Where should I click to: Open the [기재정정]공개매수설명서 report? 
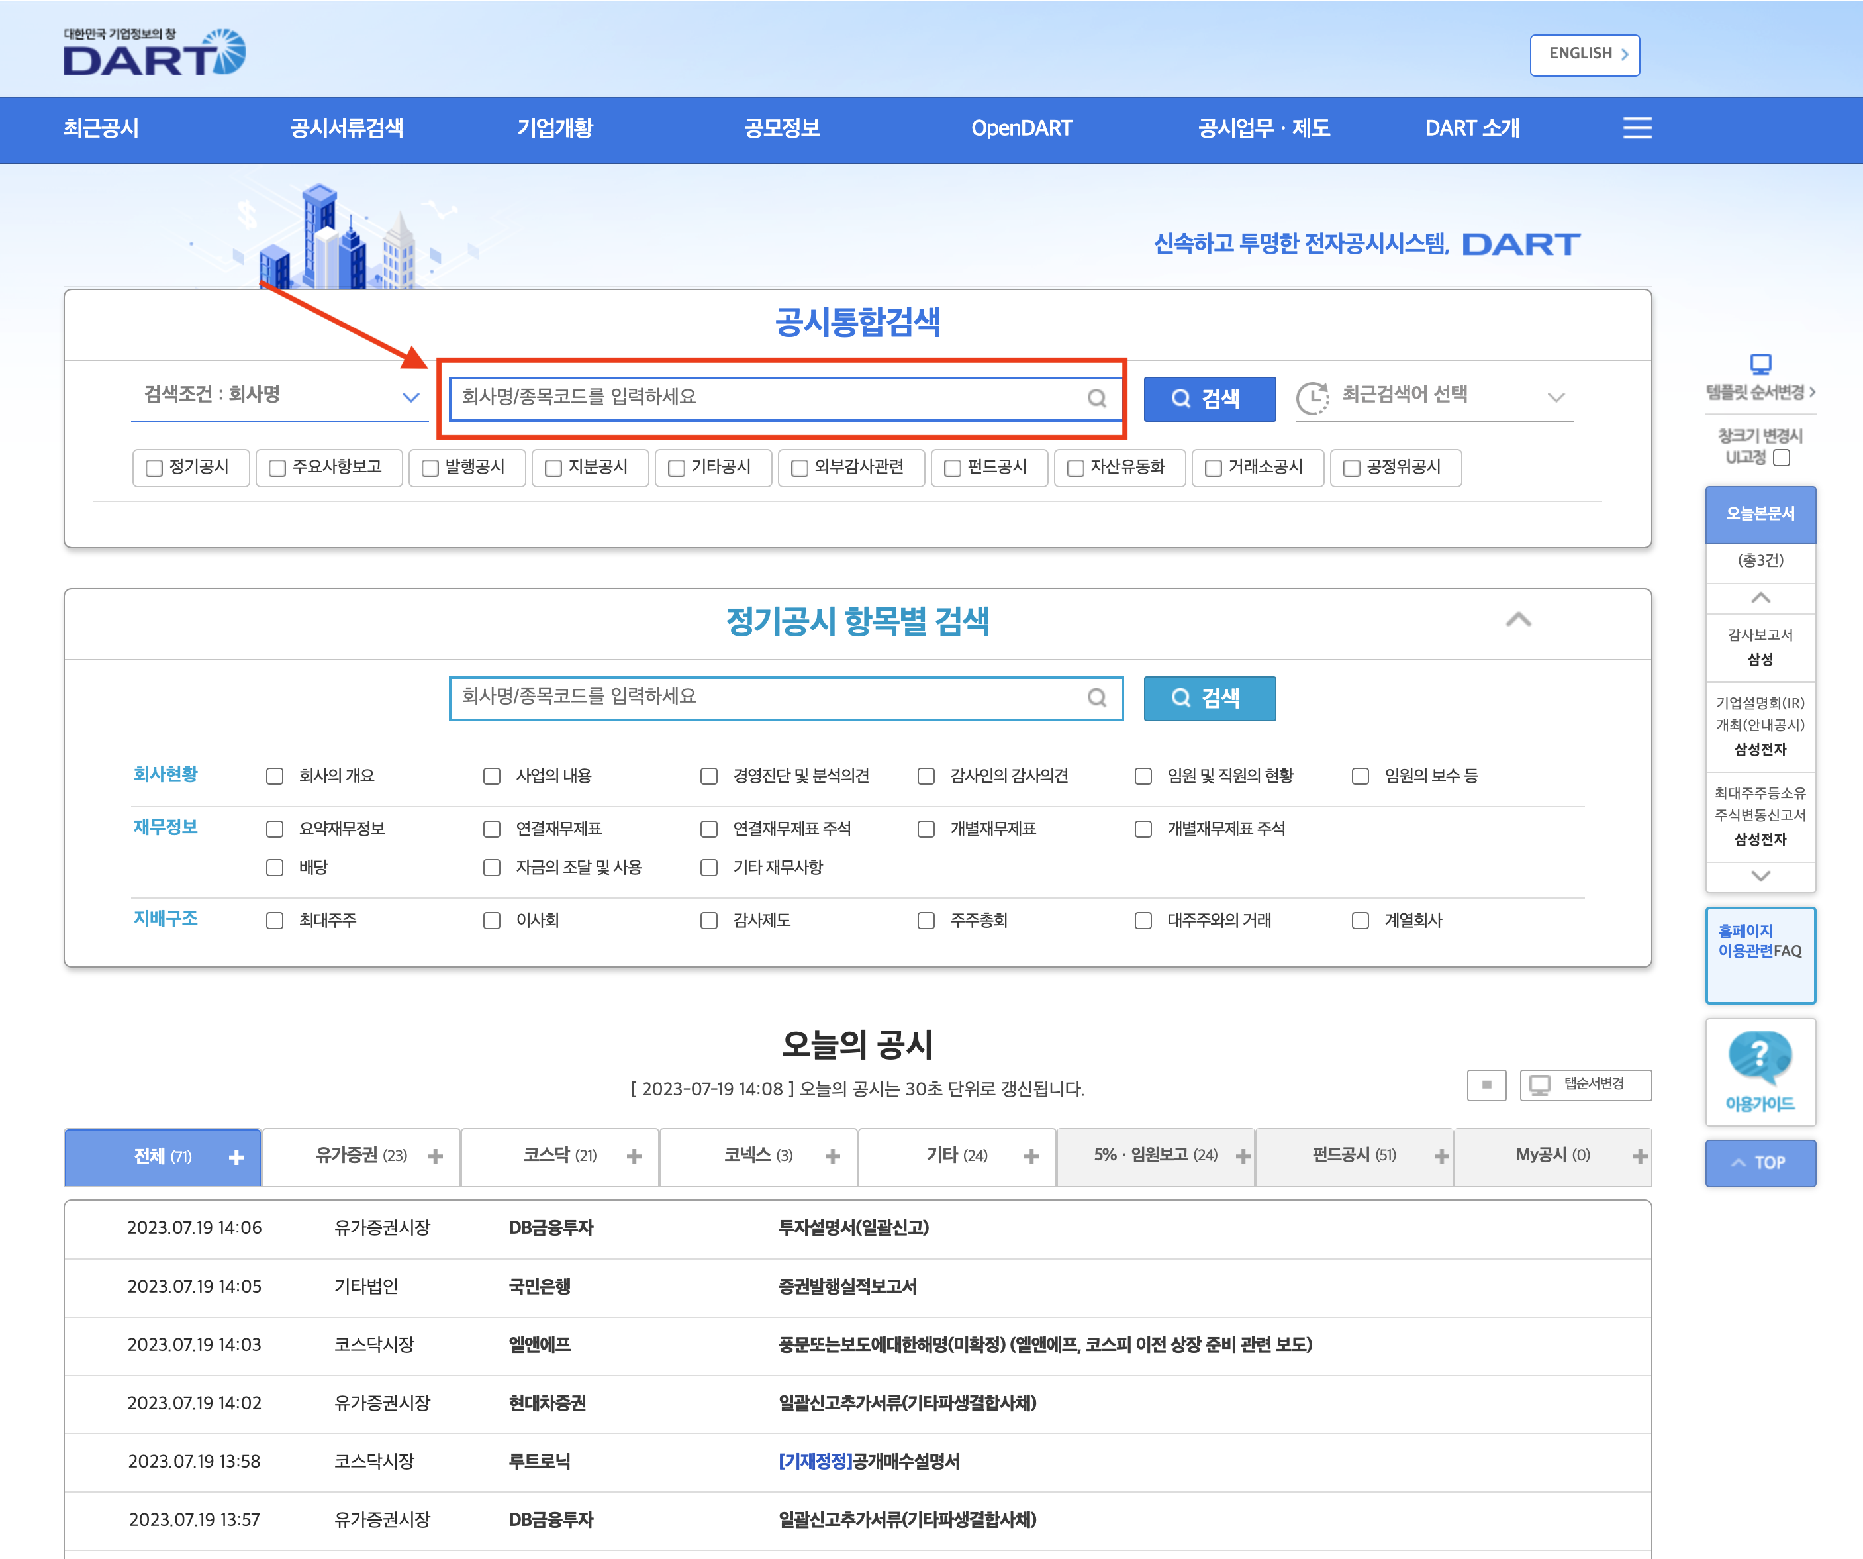(869, 1462)
